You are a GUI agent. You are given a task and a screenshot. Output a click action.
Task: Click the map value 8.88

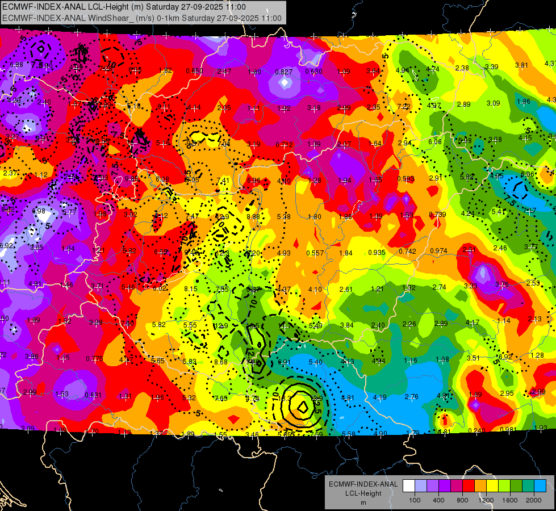(253, 216)
